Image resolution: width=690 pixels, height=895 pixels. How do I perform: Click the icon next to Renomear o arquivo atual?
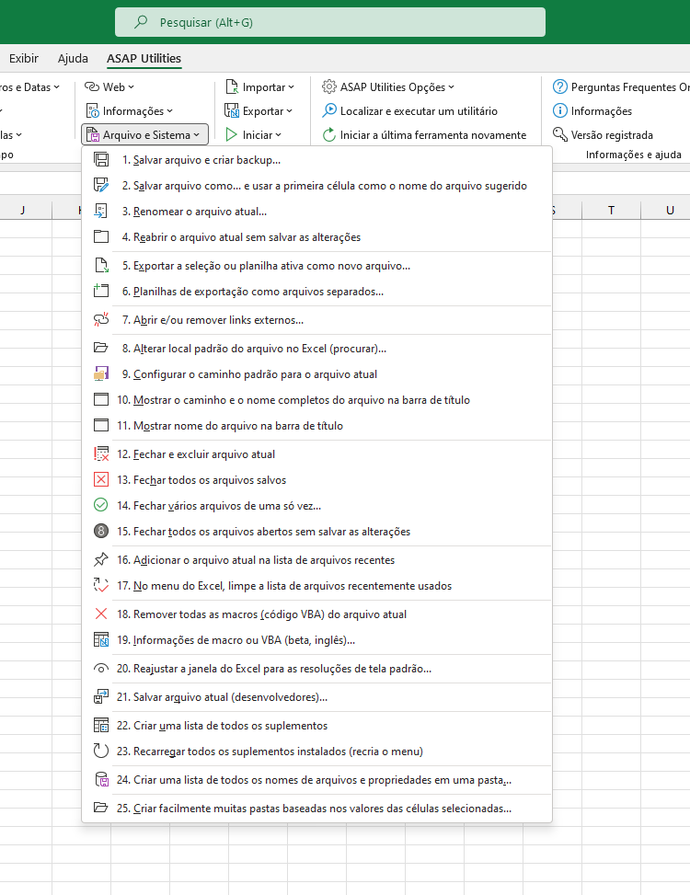point(101,212)
